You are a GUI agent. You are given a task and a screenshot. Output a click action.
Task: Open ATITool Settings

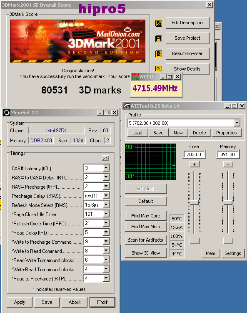pyautogui.click(x=233, y=253)
